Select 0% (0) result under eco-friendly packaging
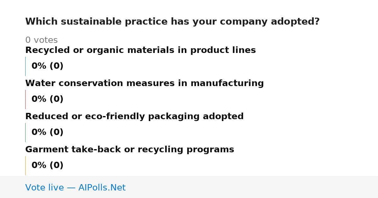Viewport: 378px width, 198px height. point(48,132)
